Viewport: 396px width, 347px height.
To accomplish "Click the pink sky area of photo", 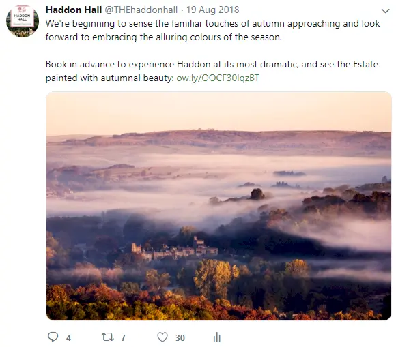I will click(x=218, y=111).
